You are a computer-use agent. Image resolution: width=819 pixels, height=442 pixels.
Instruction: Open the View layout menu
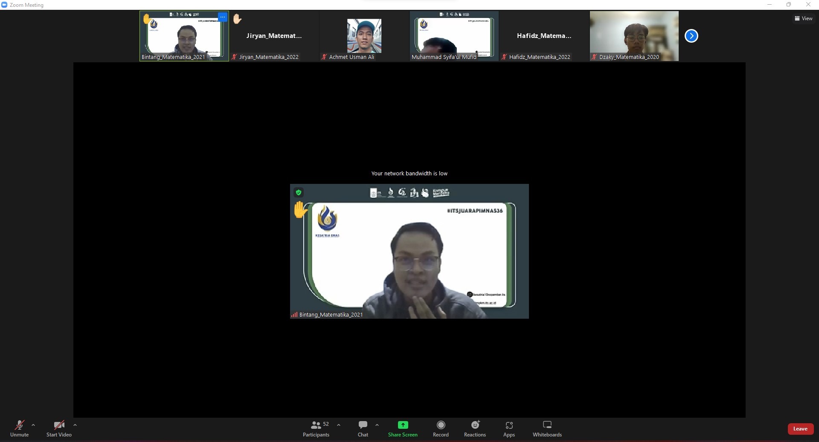(x=803, y=18)
